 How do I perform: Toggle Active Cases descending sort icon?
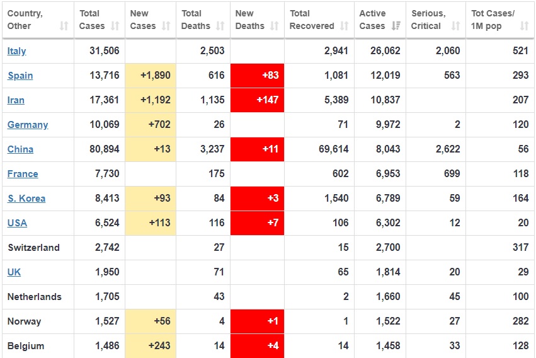coord(396,26)
